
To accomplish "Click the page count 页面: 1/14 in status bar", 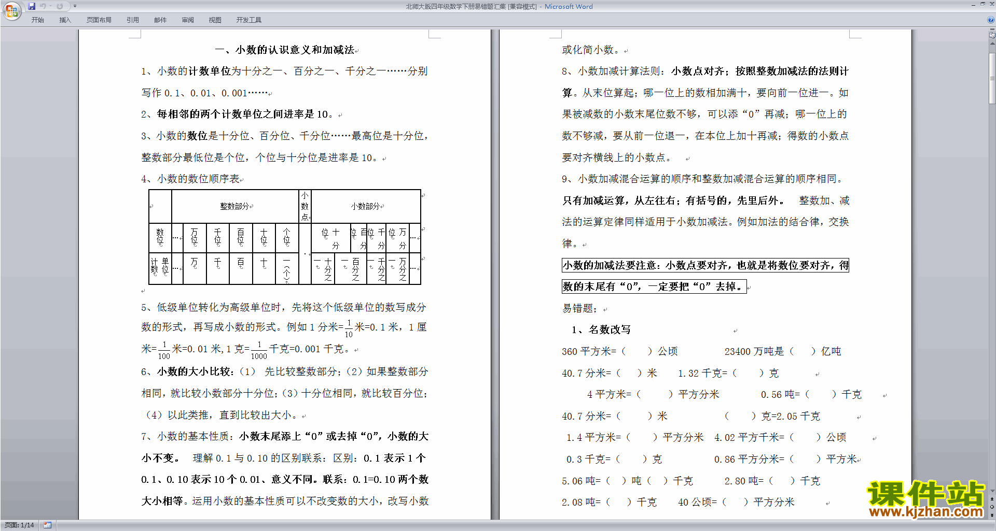I will tap(20, 525).
